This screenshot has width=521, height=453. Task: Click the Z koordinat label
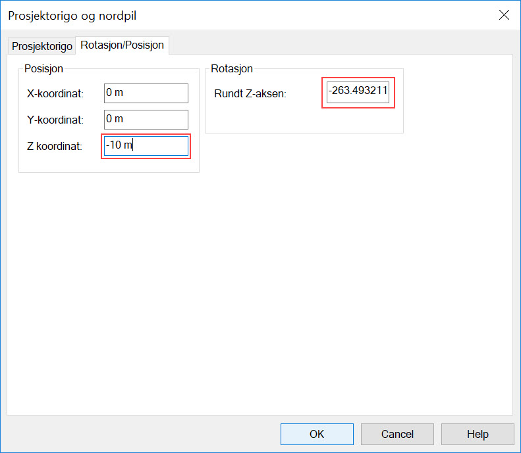click(54, 147)
